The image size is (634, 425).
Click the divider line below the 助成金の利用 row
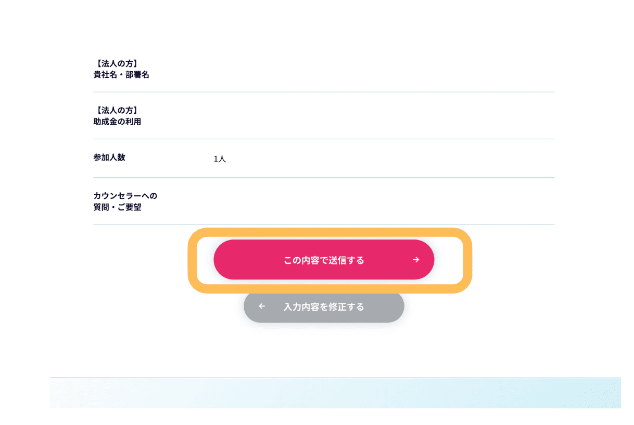[324, 139]
